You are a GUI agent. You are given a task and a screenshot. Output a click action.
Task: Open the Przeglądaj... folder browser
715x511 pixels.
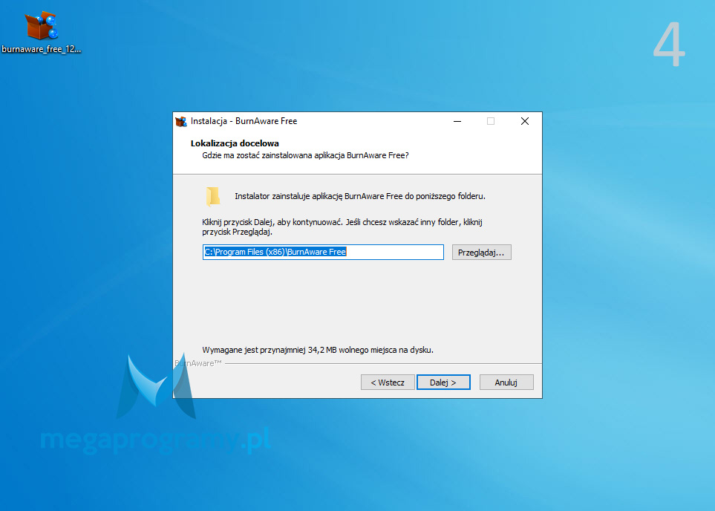[482, 253]
